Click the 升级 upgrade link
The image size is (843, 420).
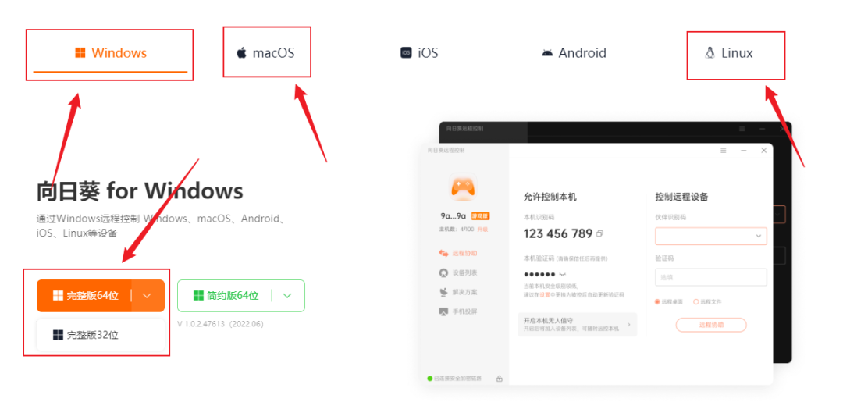click(483, 229)
